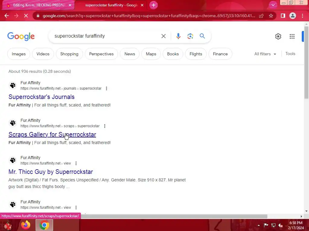Click in the Google search input field

(107, 36)
